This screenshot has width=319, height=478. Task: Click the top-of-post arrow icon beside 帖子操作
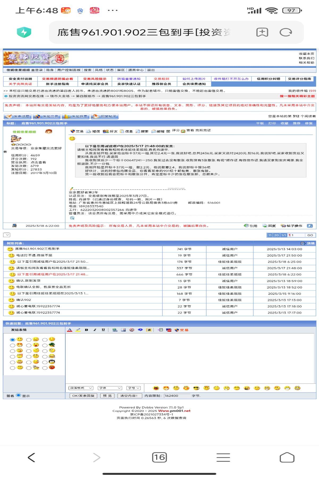point(310,226)
